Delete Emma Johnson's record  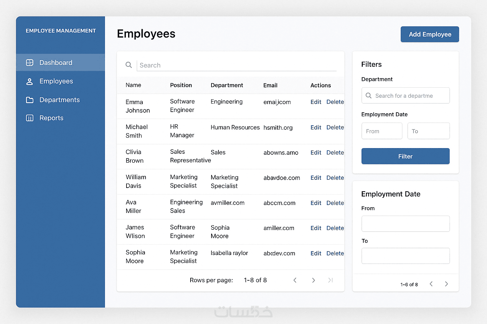coord(335,102)
